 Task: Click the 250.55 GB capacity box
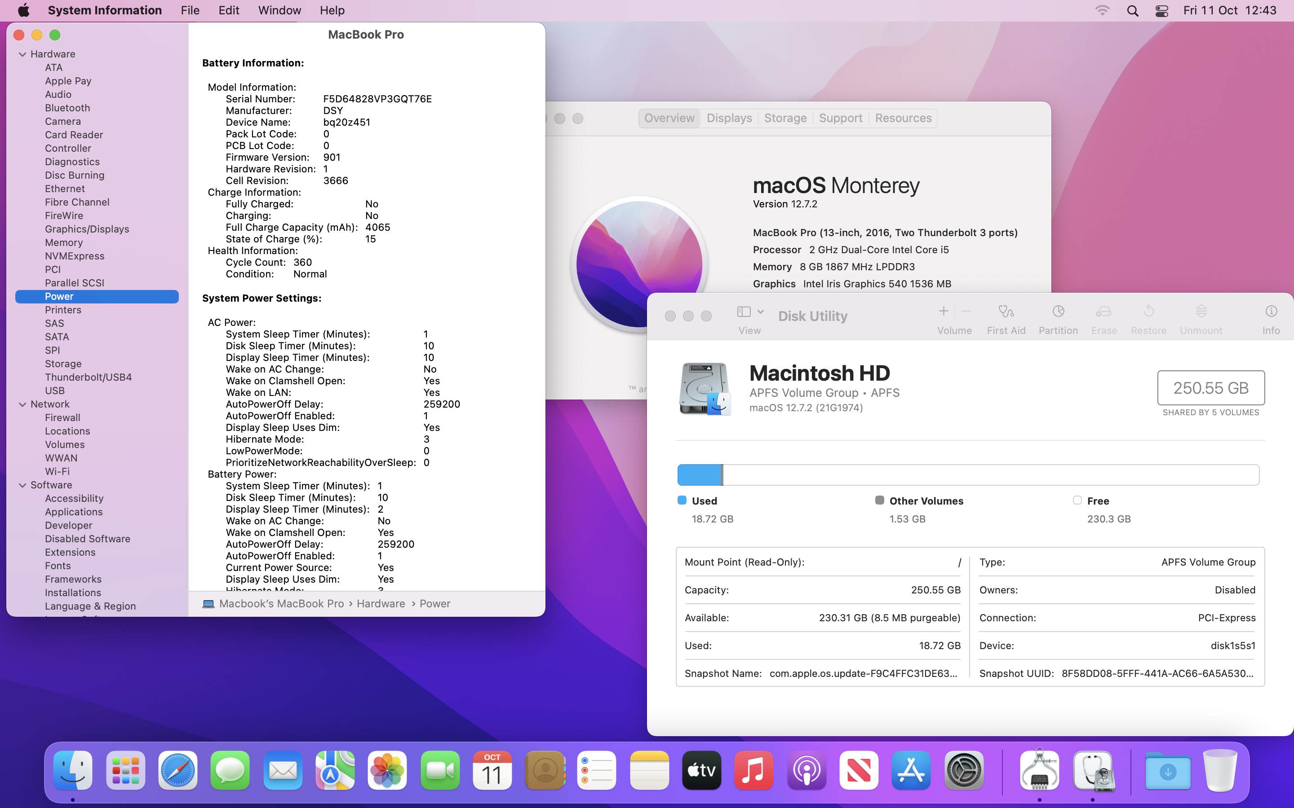1210,388
